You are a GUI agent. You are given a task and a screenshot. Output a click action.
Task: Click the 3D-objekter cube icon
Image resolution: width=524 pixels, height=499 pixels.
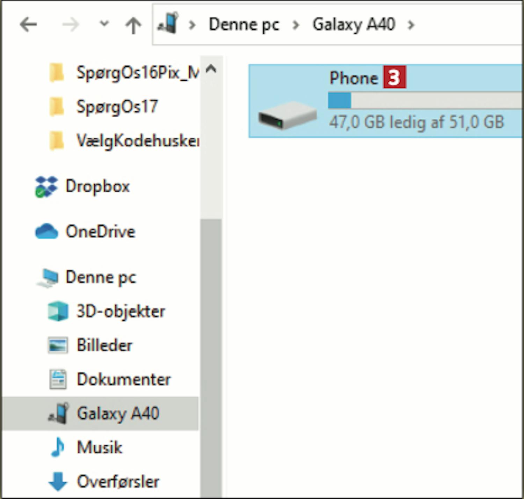[x=58, y=311]
